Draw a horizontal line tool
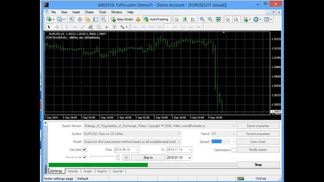The image size is (324, 182). pyautogui.click(x=74, y=27)
